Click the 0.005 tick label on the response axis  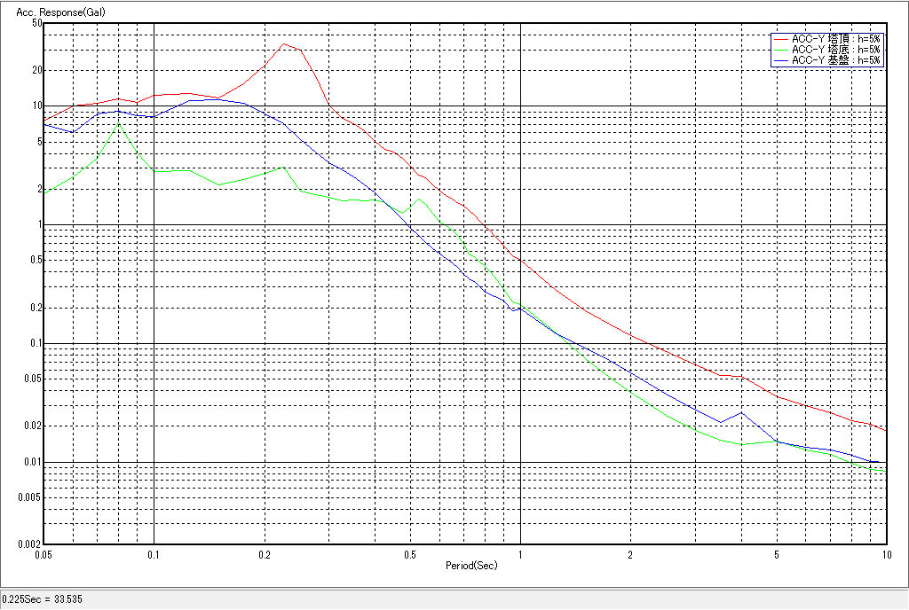coord(31,497)
